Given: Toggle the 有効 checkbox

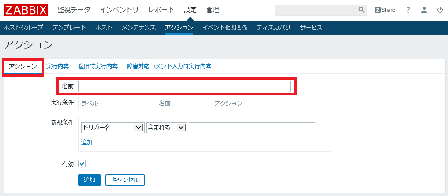Looking at the screenshot, I should (82, 164).
